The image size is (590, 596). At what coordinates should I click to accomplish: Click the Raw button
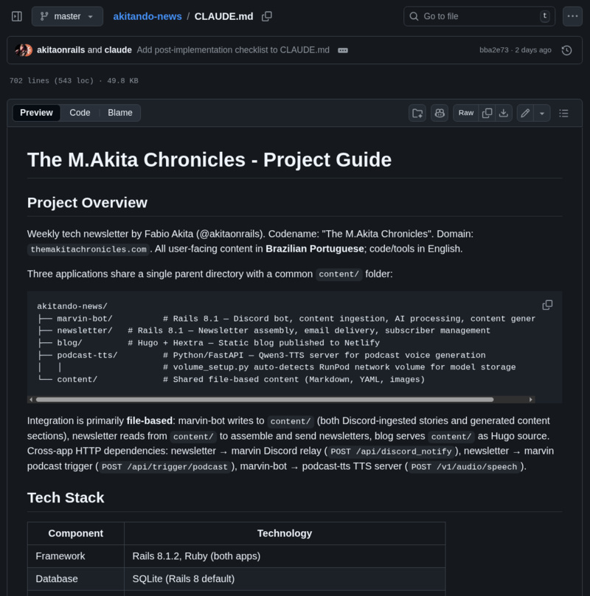(x=466, y=113)
